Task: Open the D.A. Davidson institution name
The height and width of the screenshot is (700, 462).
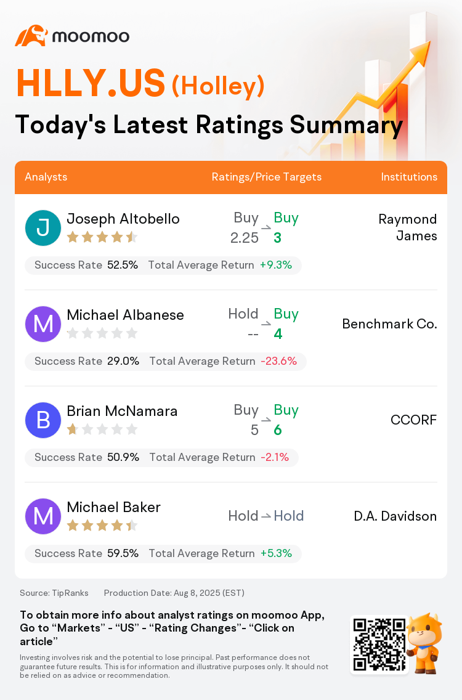Action: tap(395, 516)
